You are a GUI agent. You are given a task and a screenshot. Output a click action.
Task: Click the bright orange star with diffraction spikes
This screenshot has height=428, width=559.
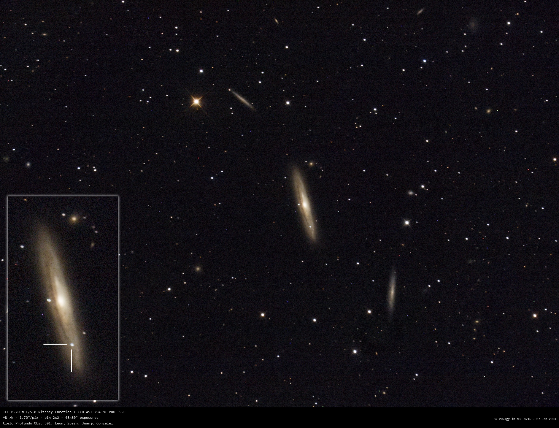(x=196, y=102)
